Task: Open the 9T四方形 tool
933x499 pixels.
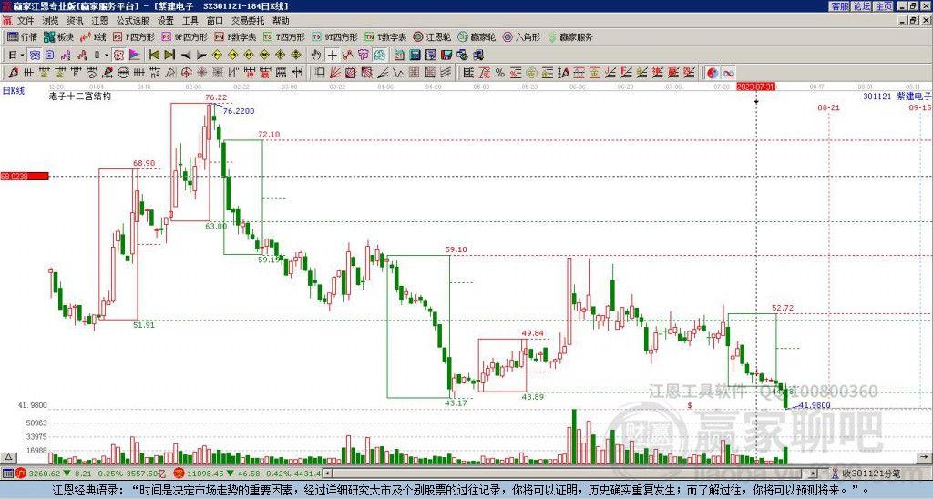Action: (335, 36)
